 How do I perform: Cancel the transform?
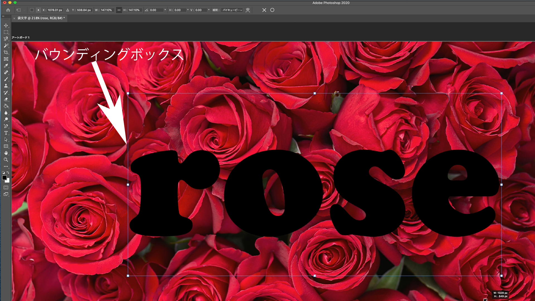tap(264, 10)
